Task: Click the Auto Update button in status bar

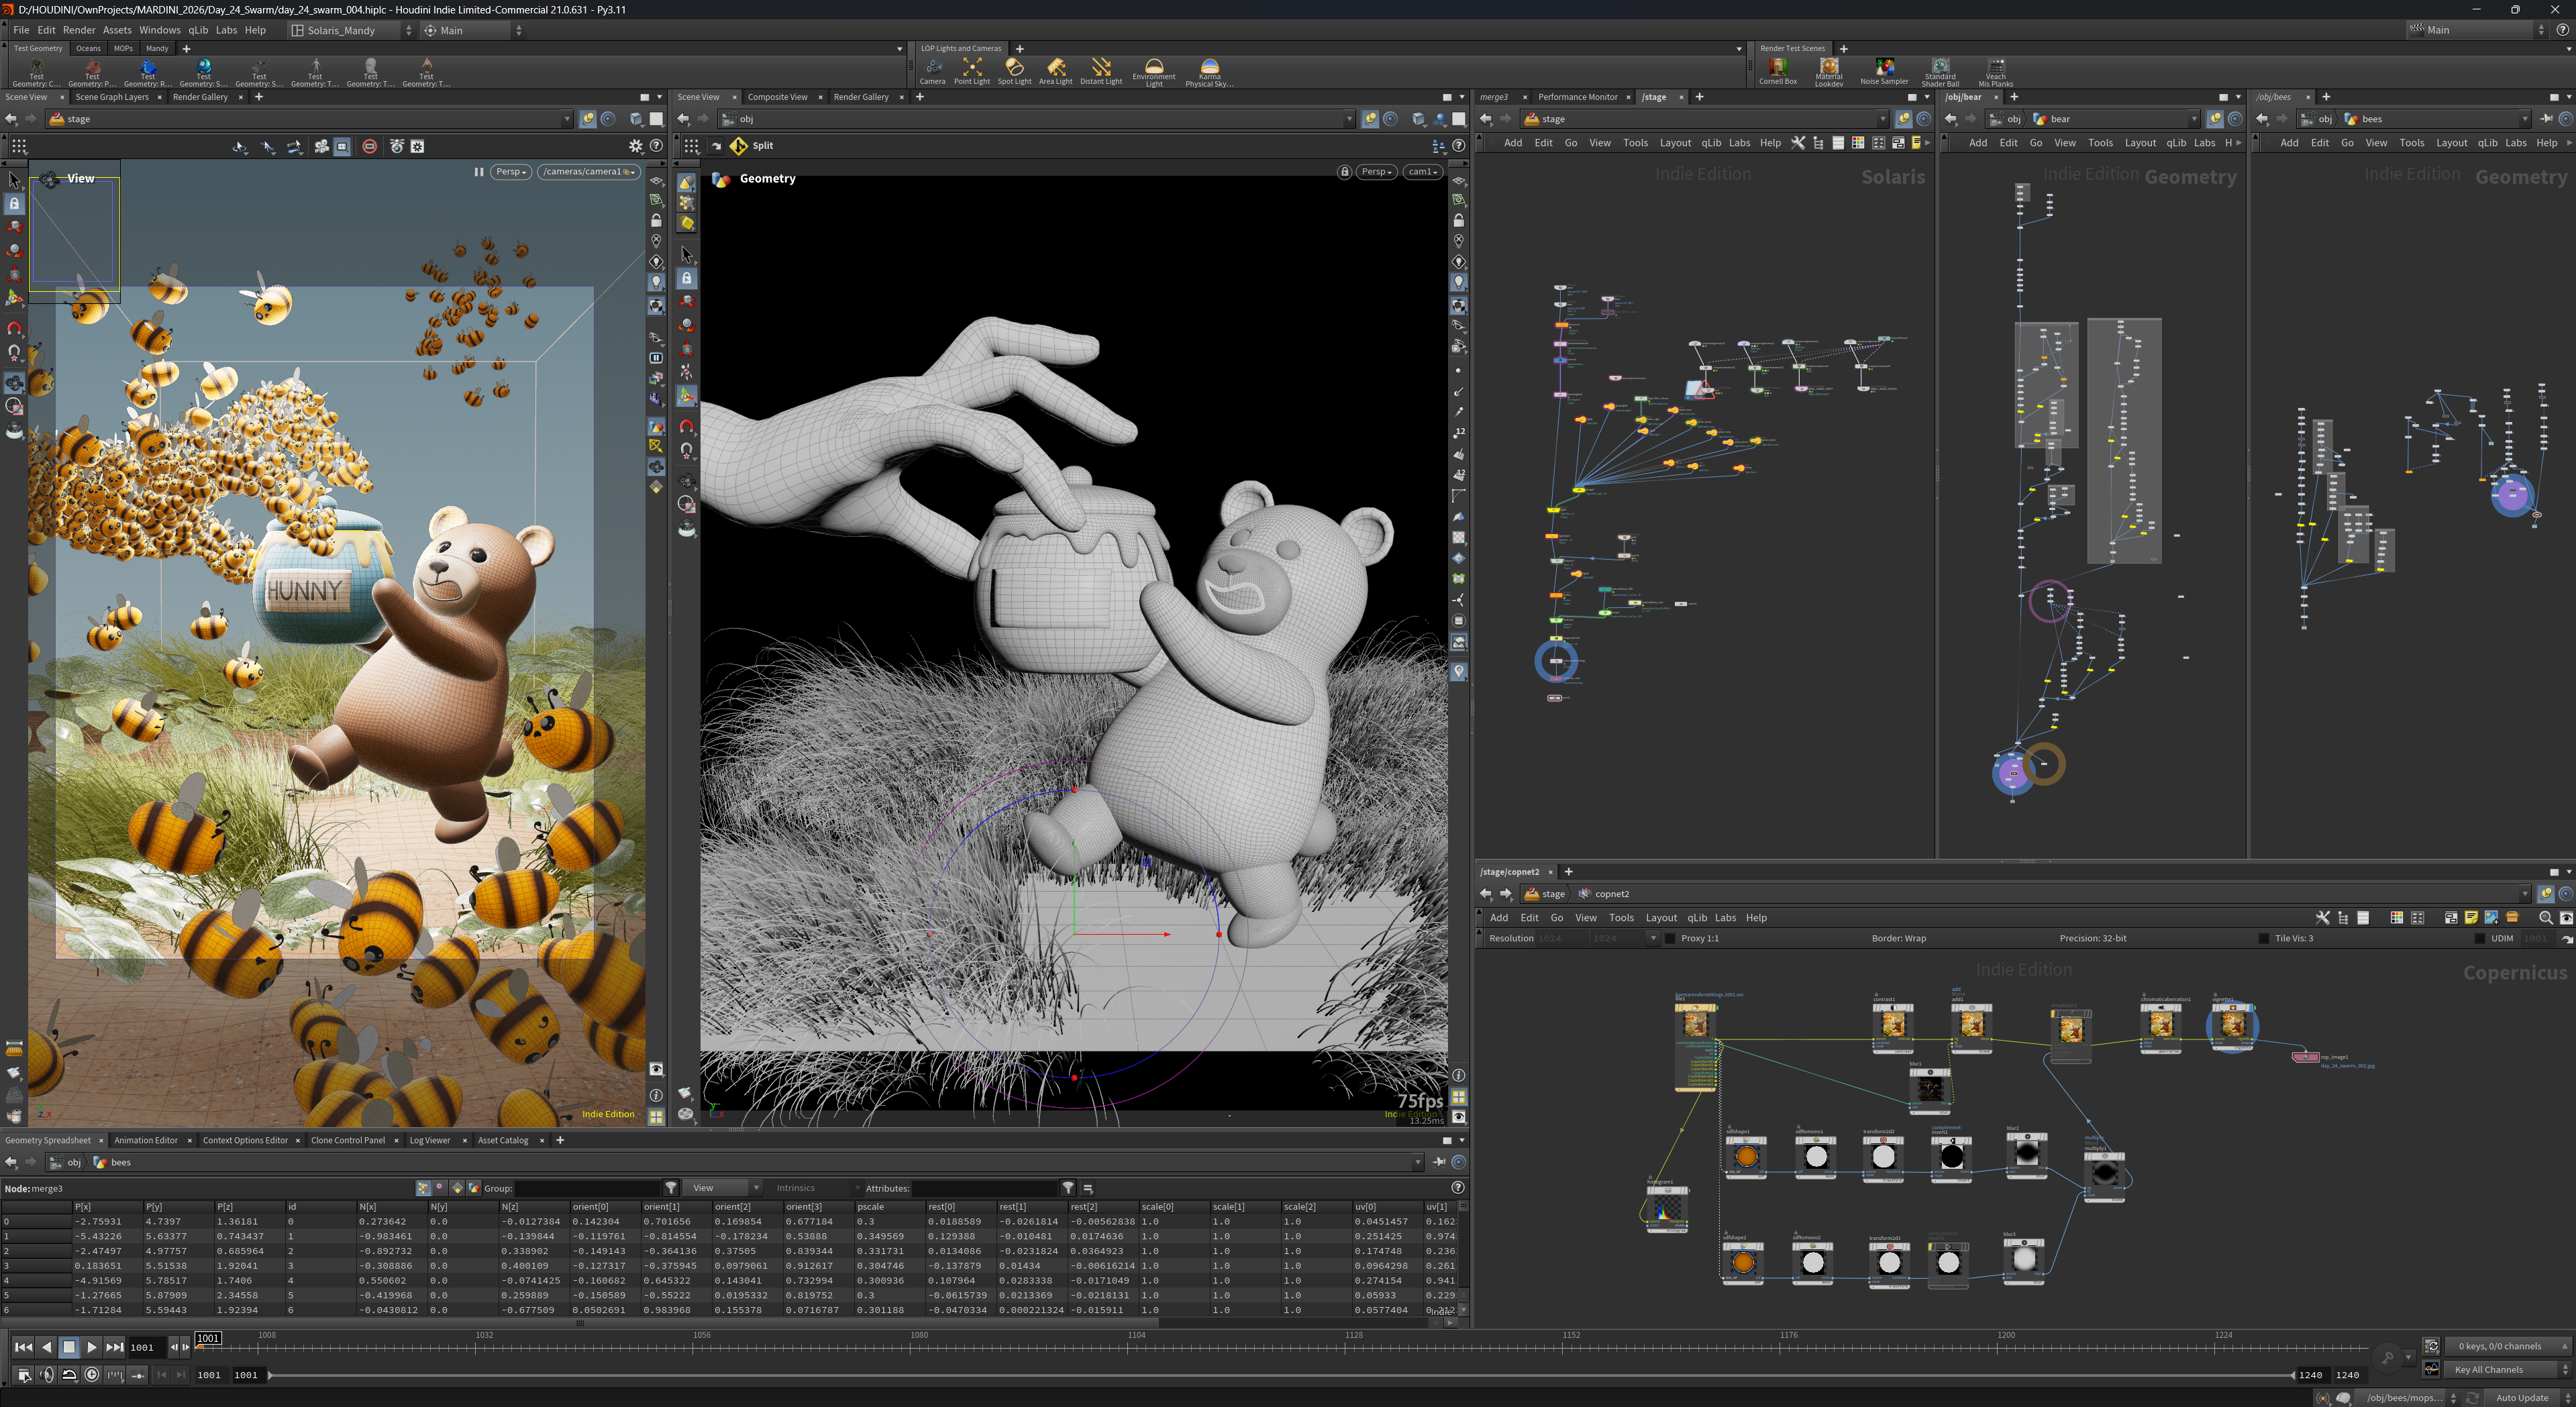Action: [2521, 1398]
